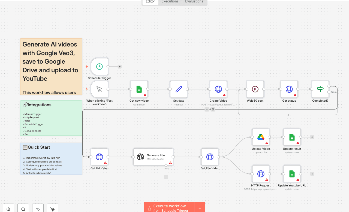Add a tool below "Generate title" with plus

pyautogui.click(x=166, y=177)
